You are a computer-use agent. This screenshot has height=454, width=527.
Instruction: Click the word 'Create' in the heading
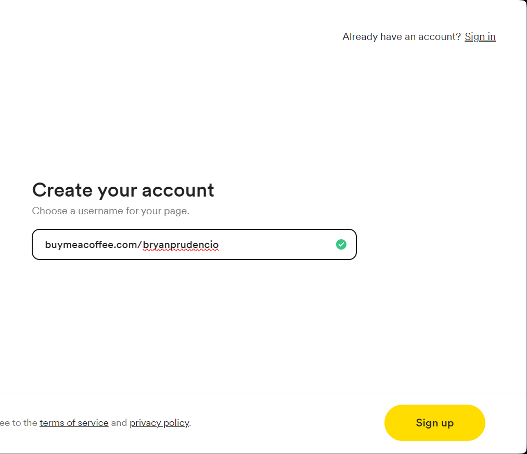pos(62,190)
